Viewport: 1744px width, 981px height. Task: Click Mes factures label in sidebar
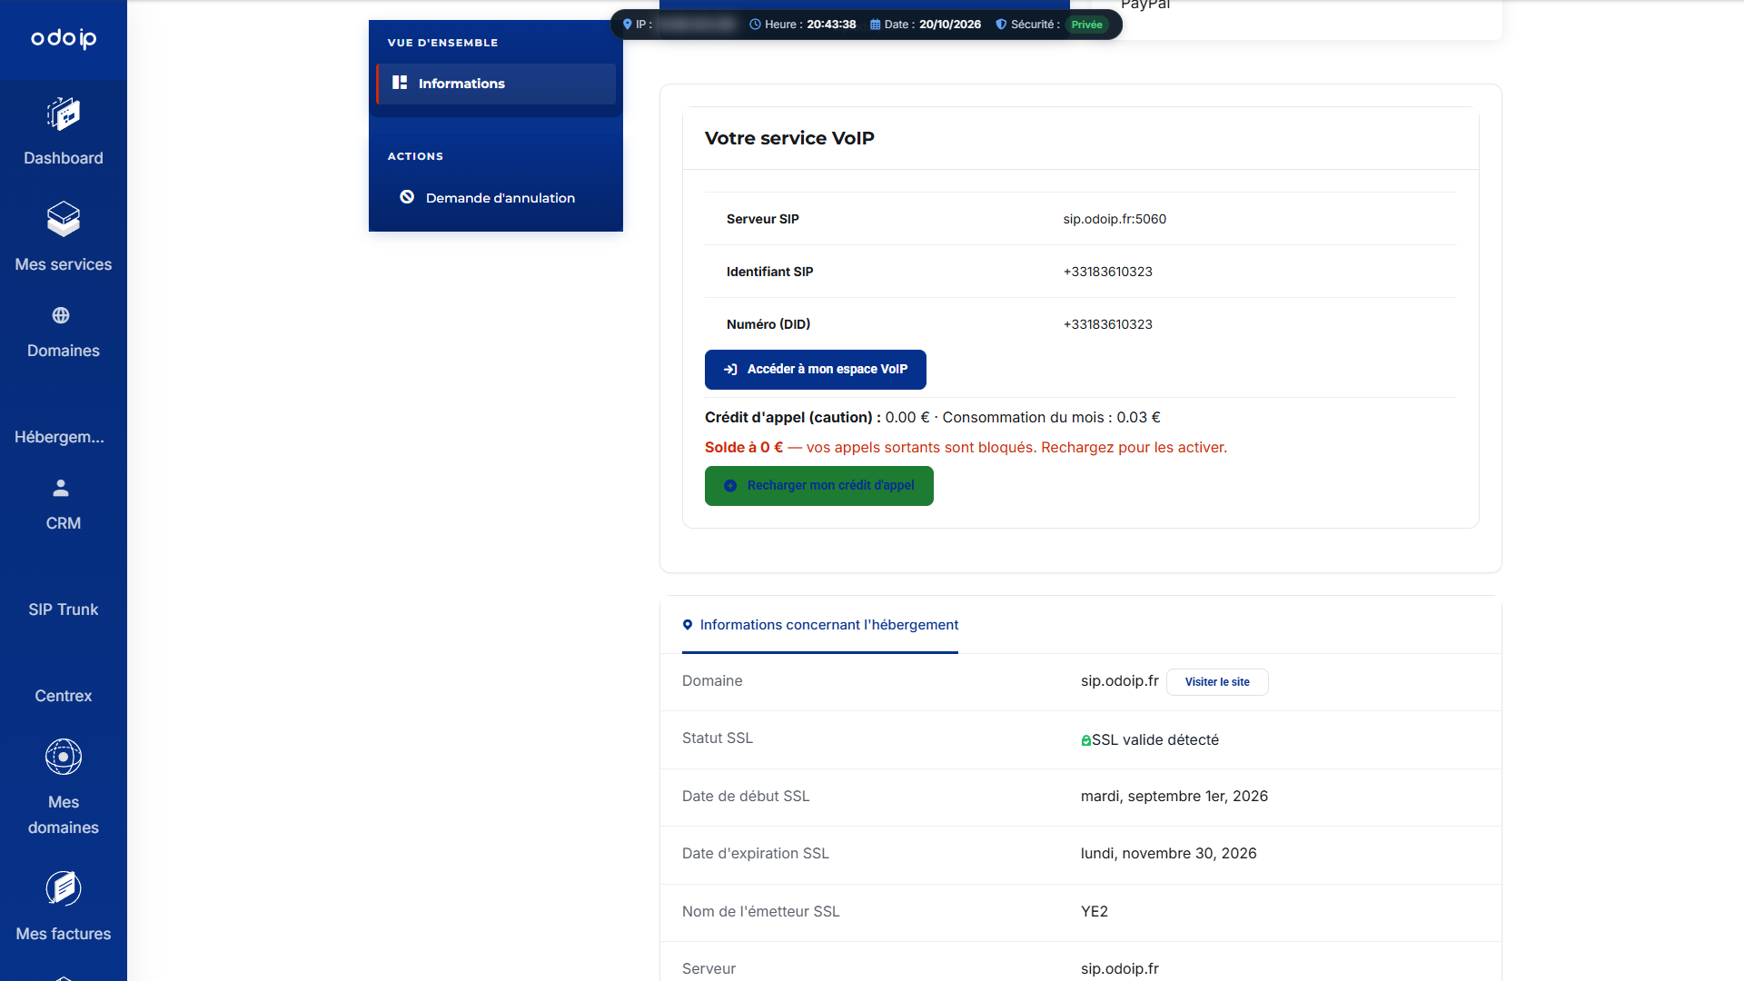tap(64, 934)
